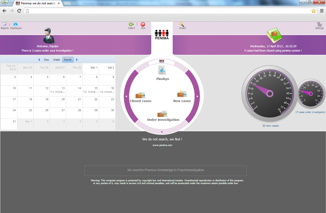Screen dimensions: 326x213
Task: Select calendar day 'Mar 1'
Action: pos(91,69)
